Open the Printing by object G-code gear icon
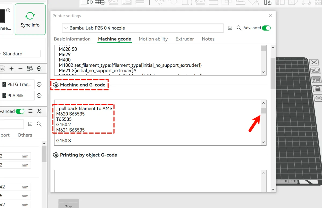Image resolution: width=322 pixels, height=208 pixels. point(56,155)
